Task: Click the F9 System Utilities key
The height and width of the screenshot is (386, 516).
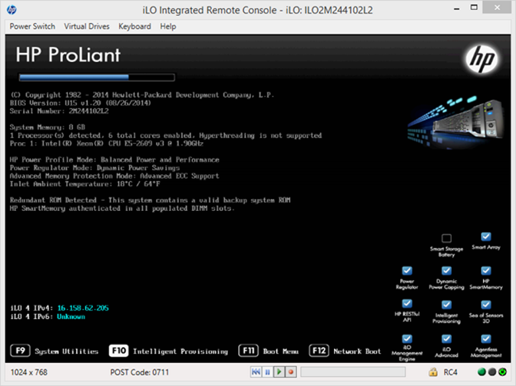Action: point(21,350)
